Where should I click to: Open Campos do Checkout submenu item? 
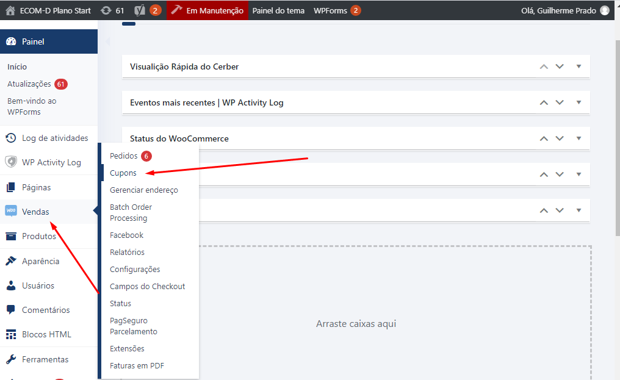point(147,286)
